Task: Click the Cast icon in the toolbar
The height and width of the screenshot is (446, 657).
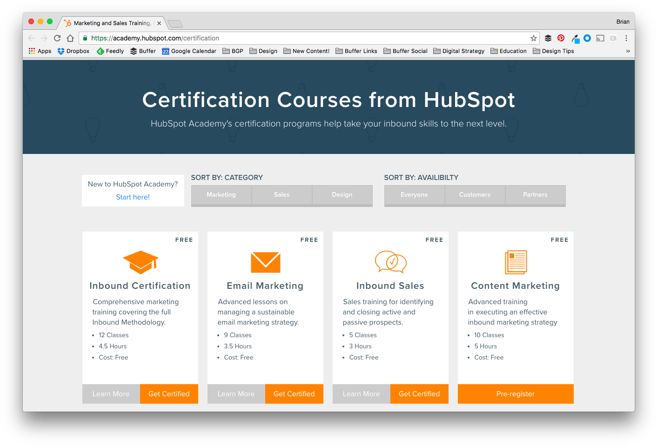Action: pos(600,38)
